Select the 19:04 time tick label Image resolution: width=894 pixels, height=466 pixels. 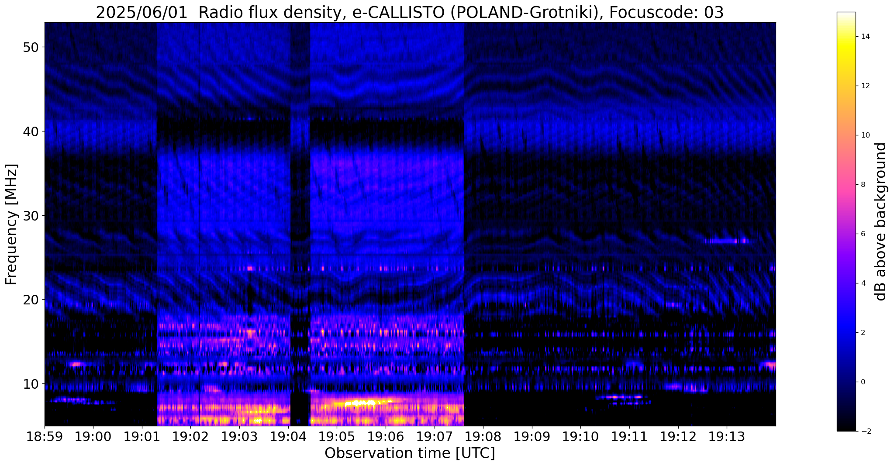288,436
